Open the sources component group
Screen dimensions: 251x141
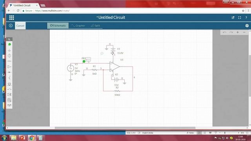tap(9, 56)
